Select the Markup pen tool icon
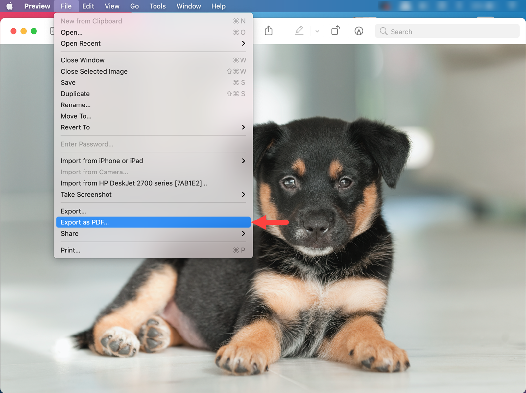Viewport: 526px width, 393px height. click(x=299, y=31)
